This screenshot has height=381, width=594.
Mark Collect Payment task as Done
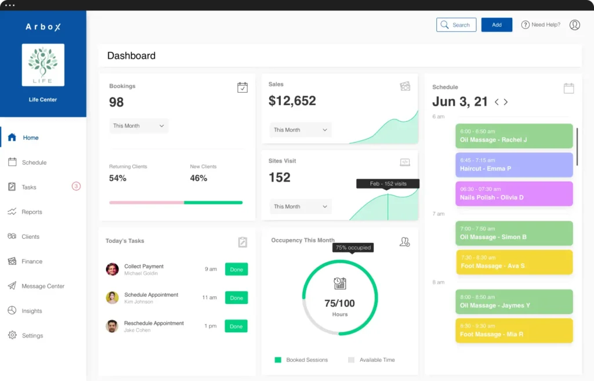pos(236,269)
